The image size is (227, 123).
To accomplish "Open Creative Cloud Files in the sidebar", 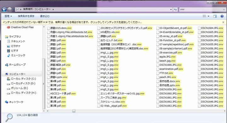I will click(x=20, y=27).
